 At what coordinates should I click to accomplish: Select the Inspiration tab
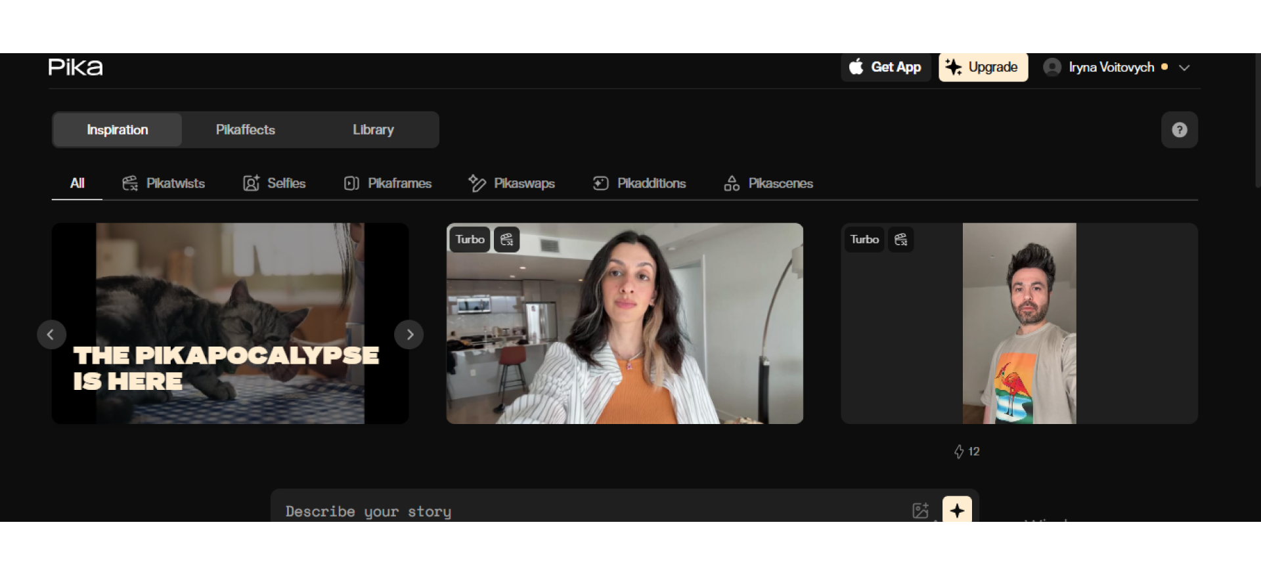118,130
